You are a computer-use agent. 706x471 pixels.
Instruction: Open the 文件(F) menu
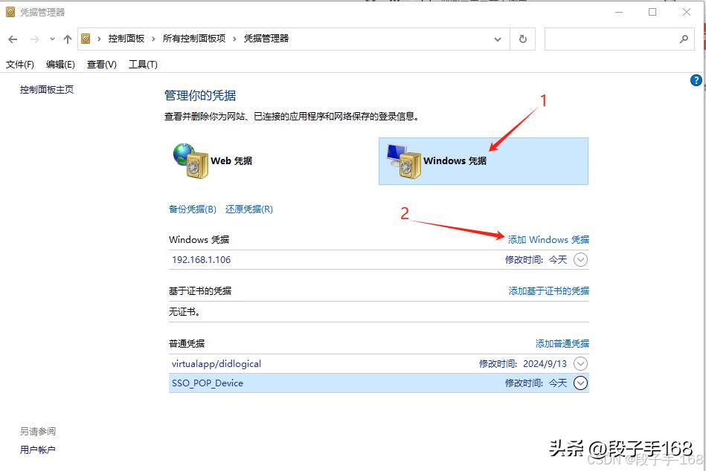click(20, 65)
